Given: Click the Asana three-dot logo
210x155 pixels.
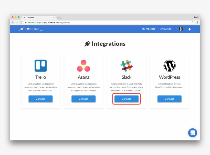Looking at the screenshot, I should (83, 66).
